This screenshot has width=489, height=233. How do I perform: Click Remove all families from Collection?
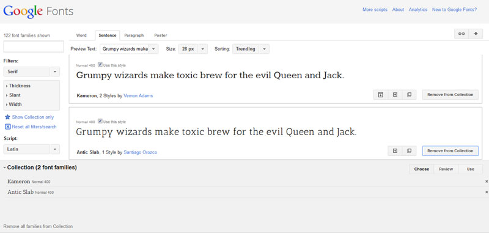click(x=38, y=226)
